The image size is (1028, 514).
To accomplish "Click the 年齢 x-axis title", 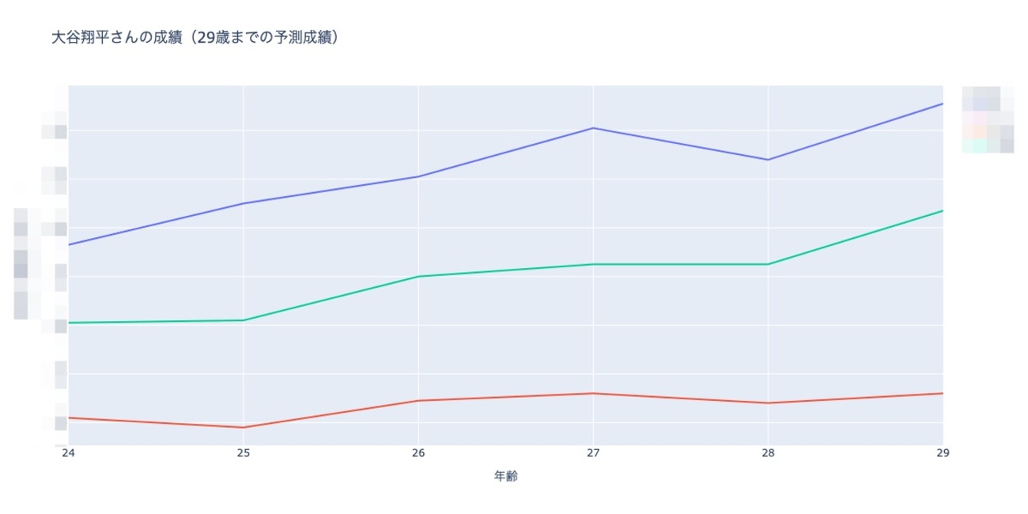I will pyautogui.click(x=506, y=477).
